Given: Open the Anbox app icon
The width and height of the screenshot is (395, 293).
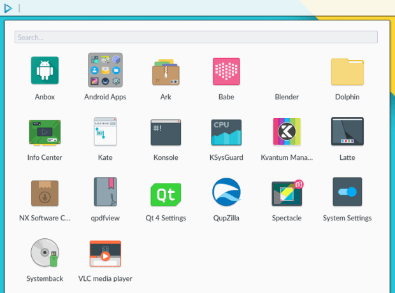Looking at the screenshot, I should click(x=45, y=70).
